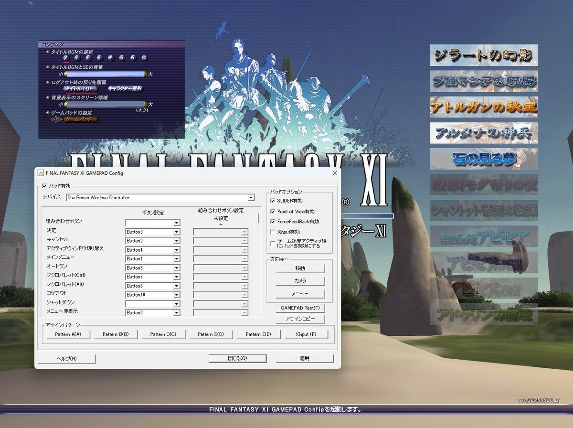Click the ボタン設定 column header text

pos(153,213)
